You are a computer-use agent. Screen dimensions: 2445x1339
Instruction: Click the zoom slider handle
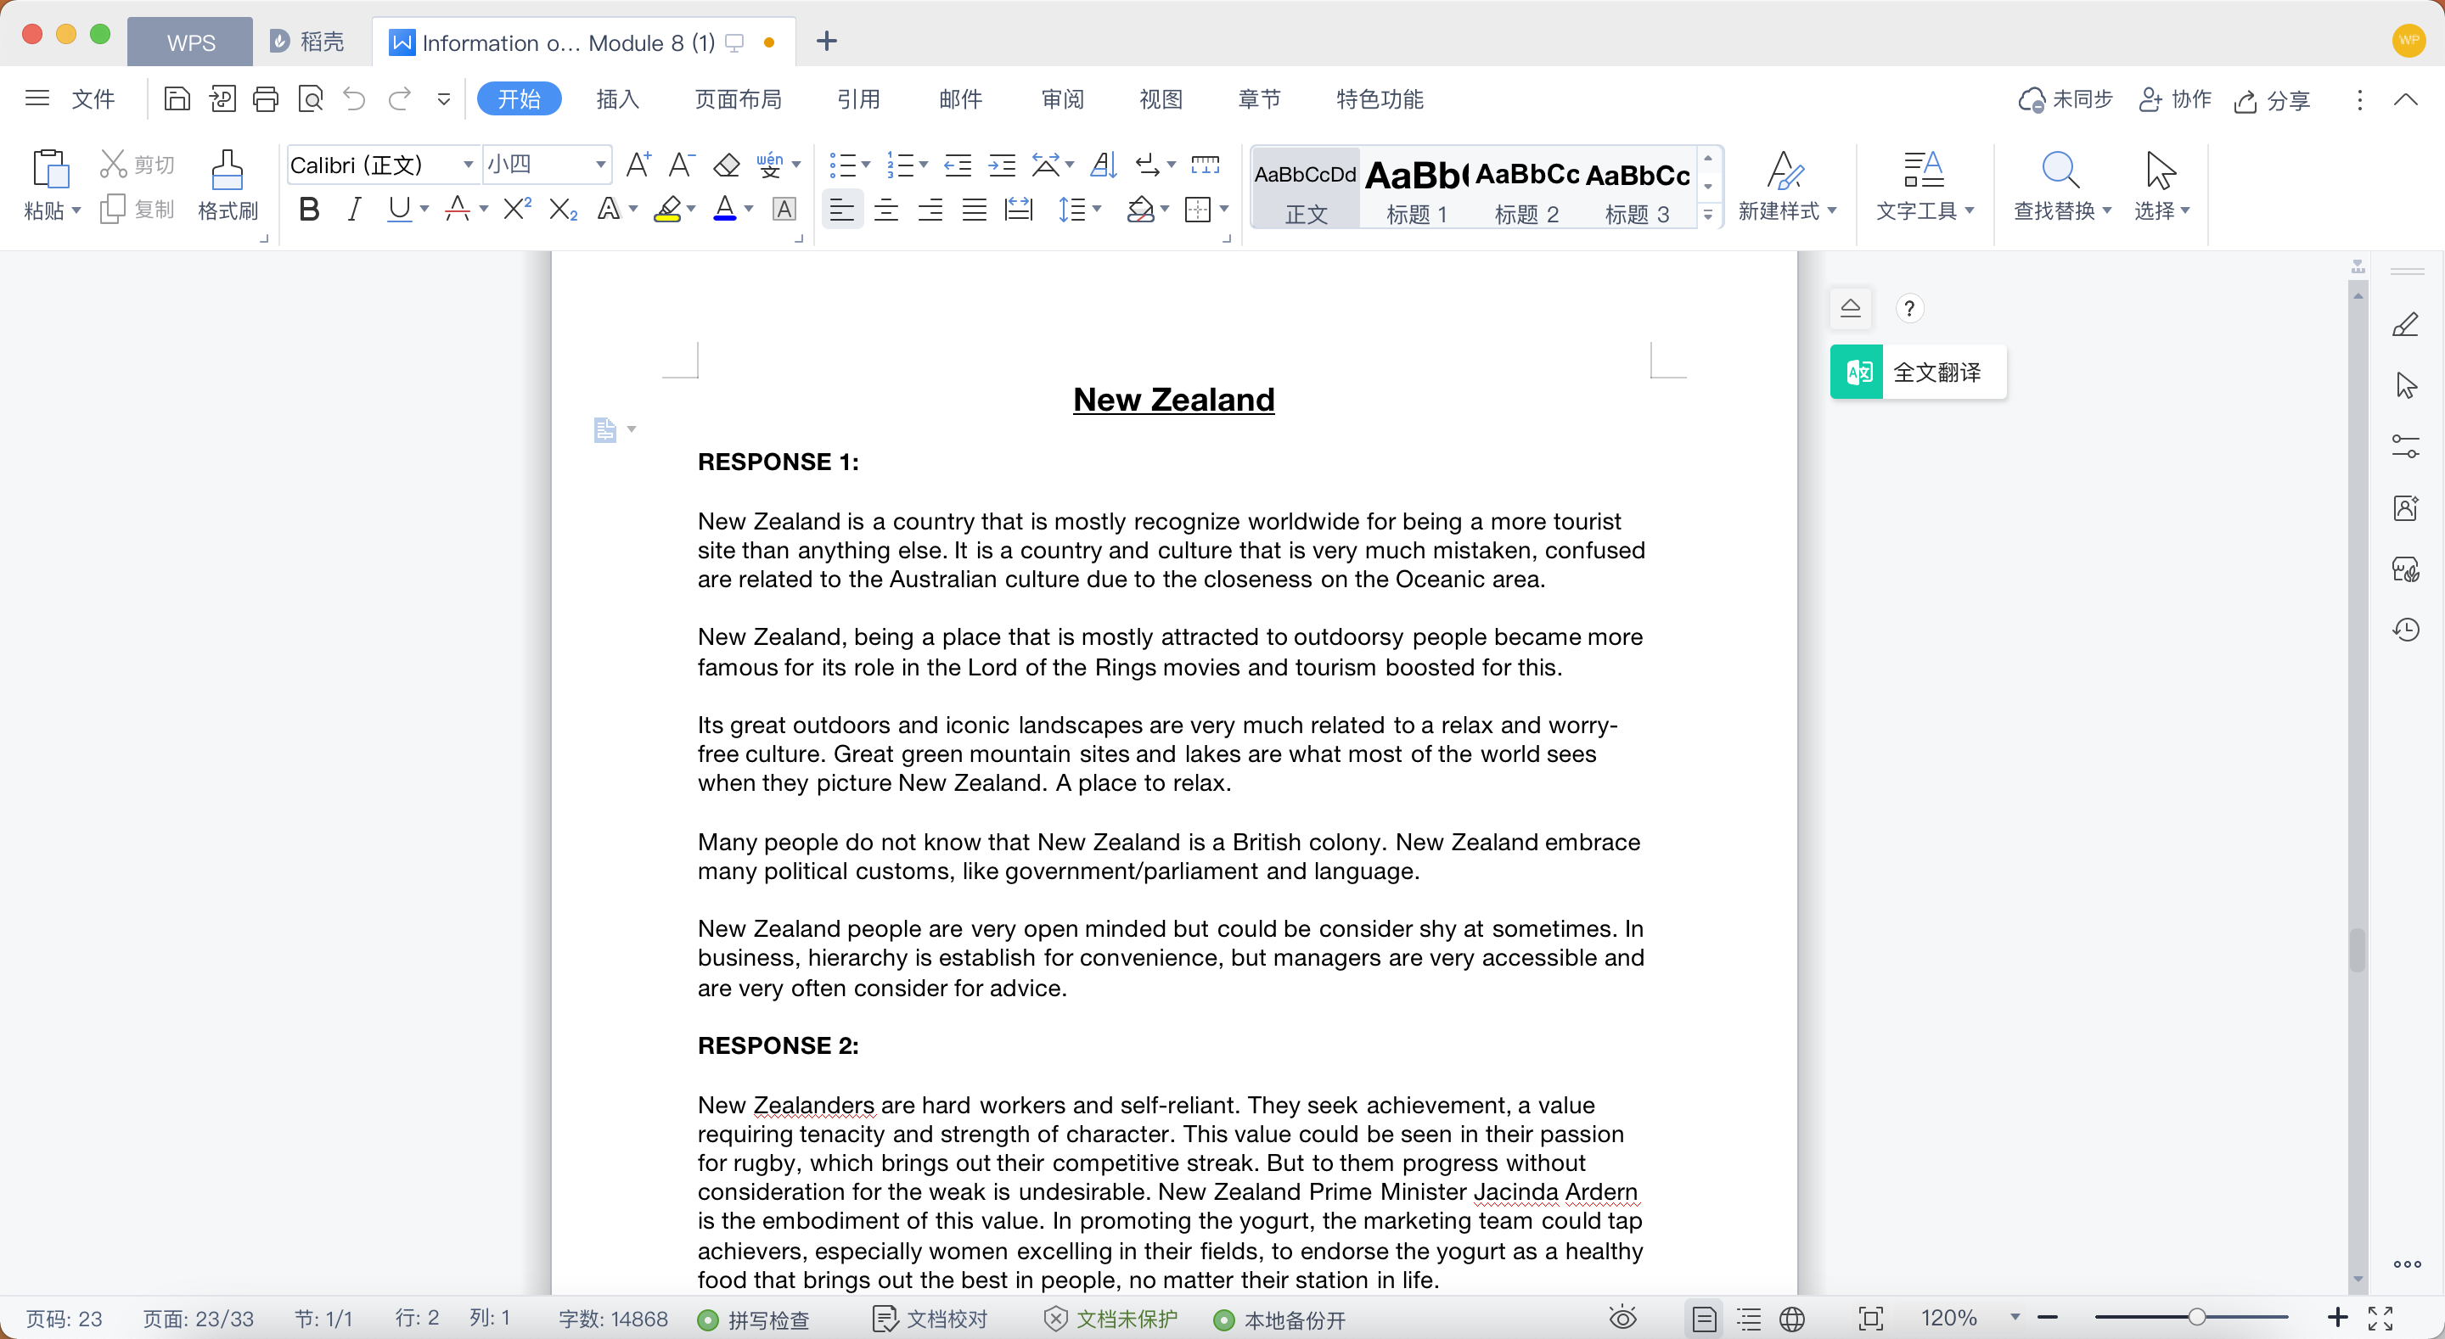point(2196,1317)
